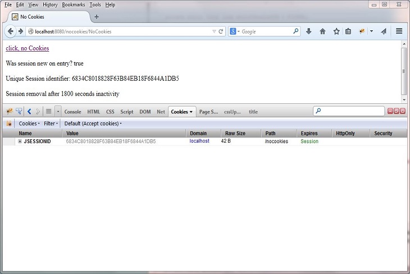Image resolution: width=410 pixels, height=274 pixels.
Task: Click the Firebug logo in panel toolbar
Action: [x=10, y=111]
